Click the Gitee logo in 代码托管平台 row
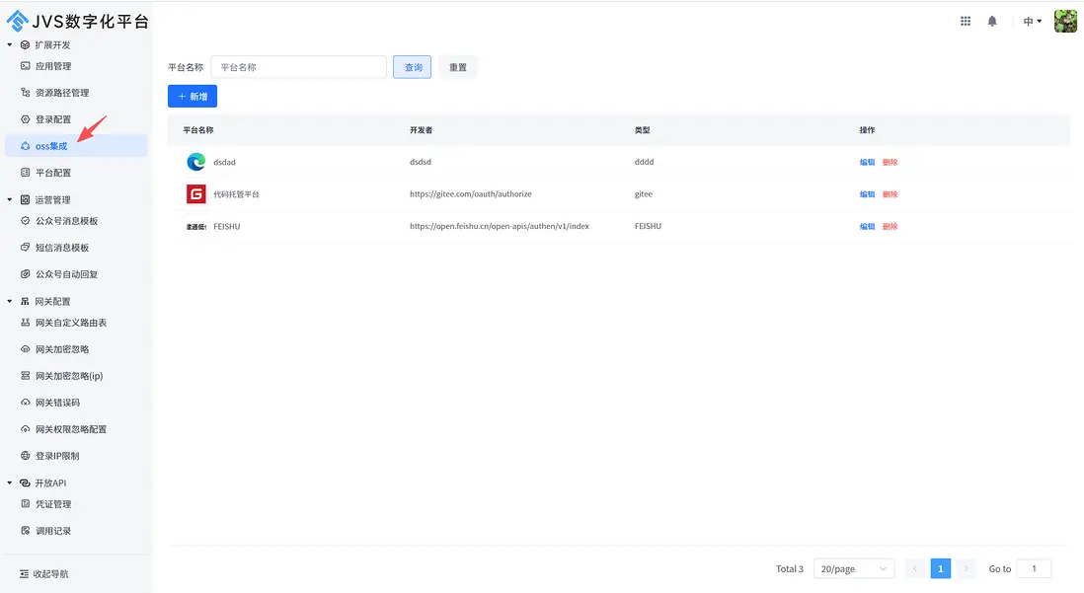1084x593 pixels. tap(196, 194)
